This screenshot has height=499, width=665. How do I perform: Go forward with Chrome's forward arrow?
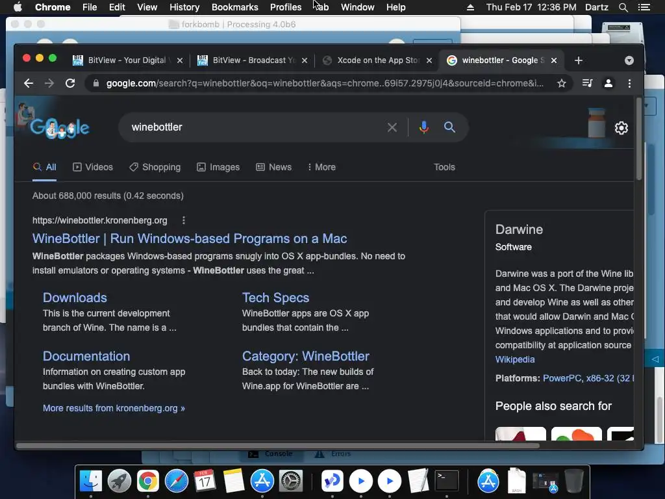coord(49,83)
